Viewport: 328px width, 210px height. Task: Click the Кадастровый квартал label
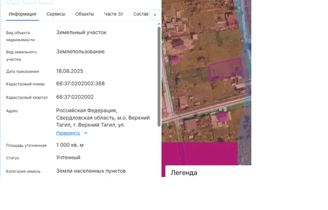[x=27, y=98]
